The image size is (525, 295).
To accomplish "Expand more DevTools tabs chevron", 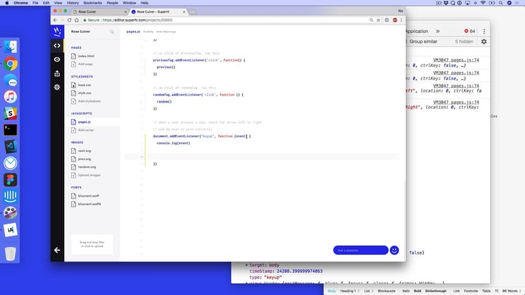I will point(437,31).
